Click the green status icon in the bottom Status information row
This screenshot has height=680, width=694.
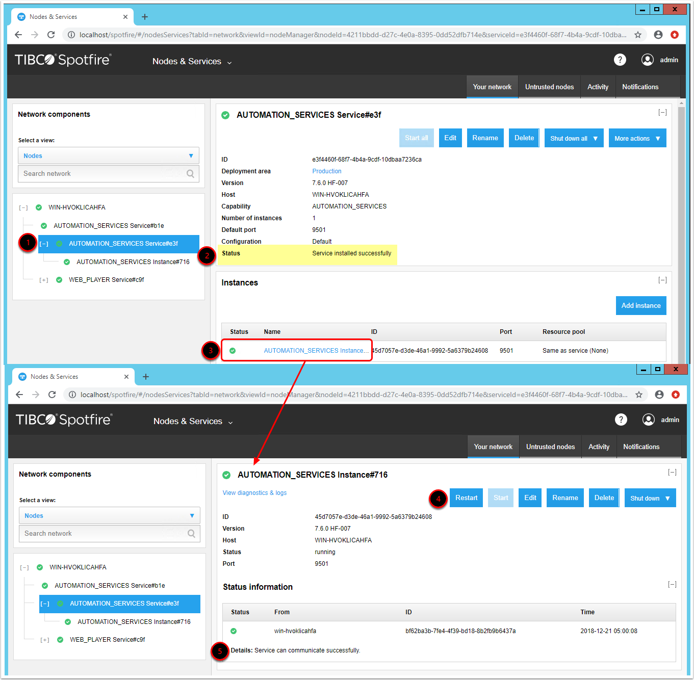(234, 631)
